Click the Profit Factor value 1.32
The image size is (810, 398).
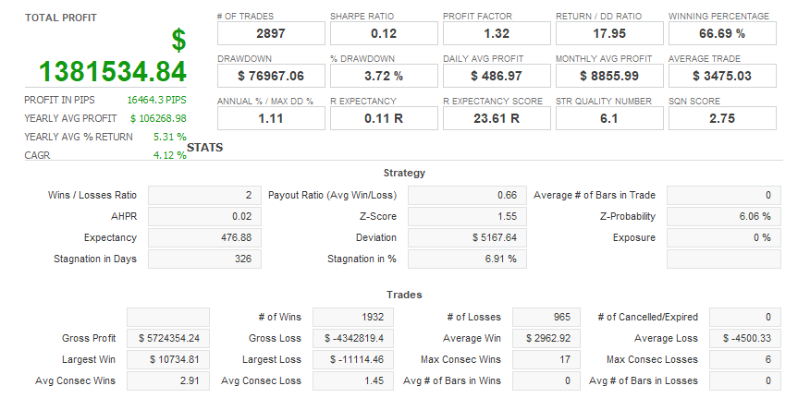496,33
